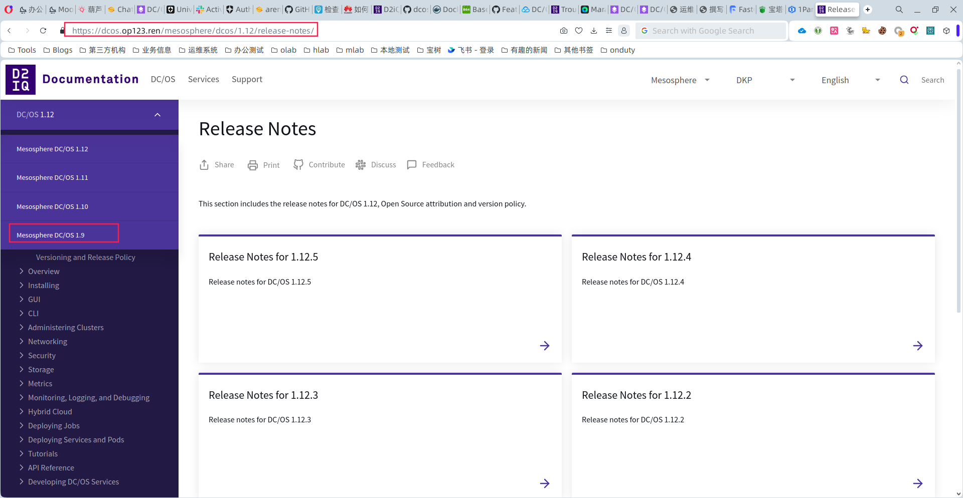The image size is (963, 498).
Task: Open Release Notes for 1.12.2 arrow
Action: [918, 483]
